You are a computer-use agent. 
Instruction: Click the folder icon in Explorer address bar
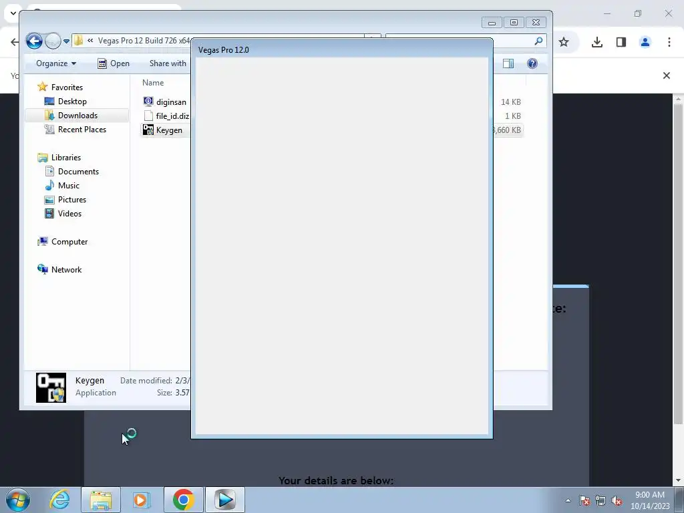pos(79,41)
